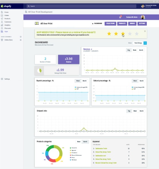
Task: Open the Orders tab in app nav
Action: coord(132,24)
